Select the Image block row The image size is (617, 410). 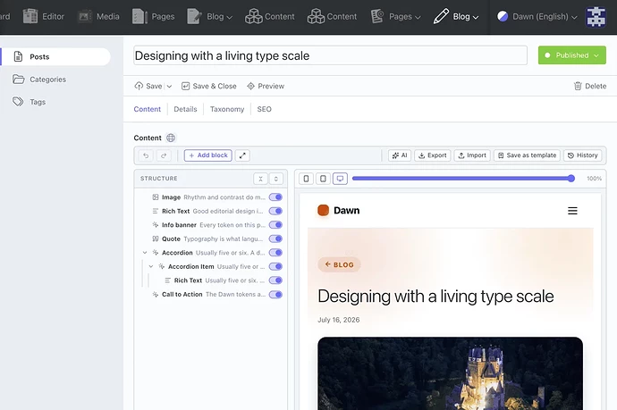tap(210, 197)
